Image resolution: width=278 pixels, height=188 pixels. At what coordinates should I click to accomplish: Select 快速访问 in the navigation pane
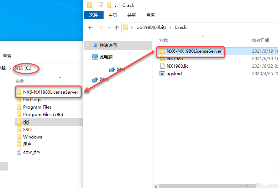click(108, 46)
